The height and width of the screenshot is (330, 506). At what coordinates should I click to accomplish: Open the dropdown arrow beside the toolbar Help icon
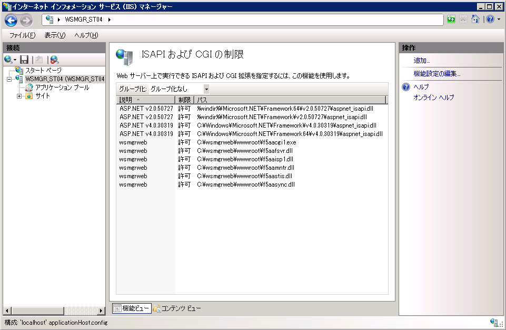pyautogui.click(x=499, y=20)
